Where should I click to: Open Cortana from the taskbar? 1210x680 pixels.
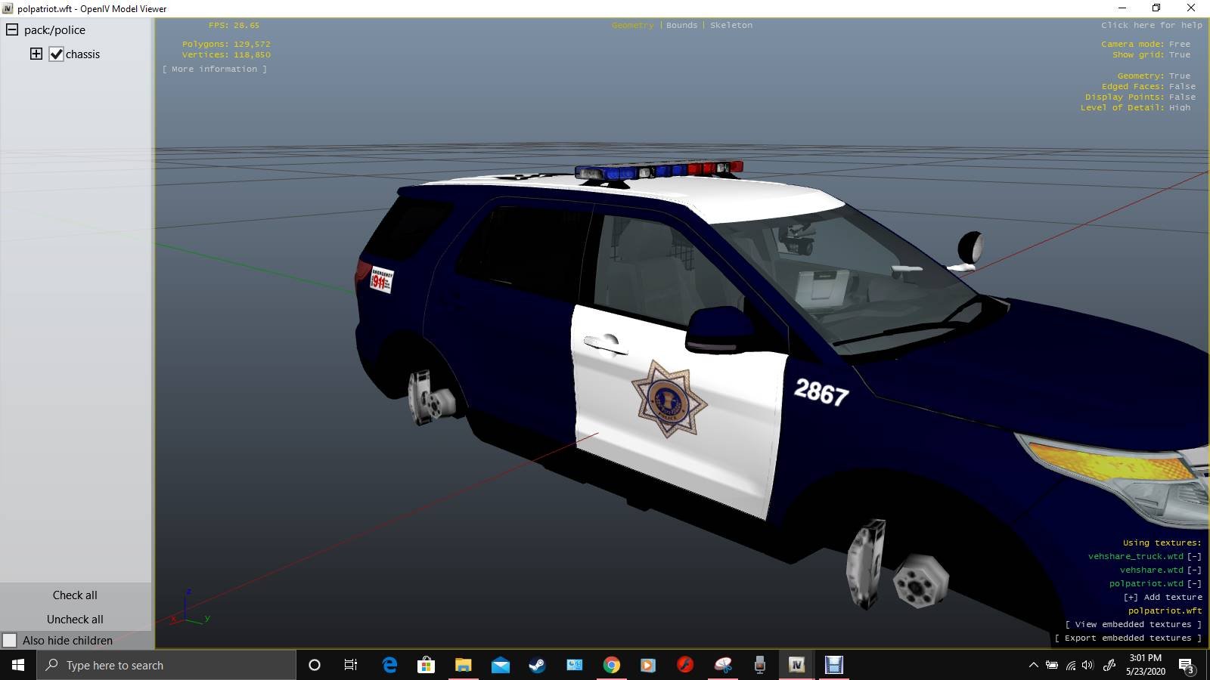coord(315,665)
